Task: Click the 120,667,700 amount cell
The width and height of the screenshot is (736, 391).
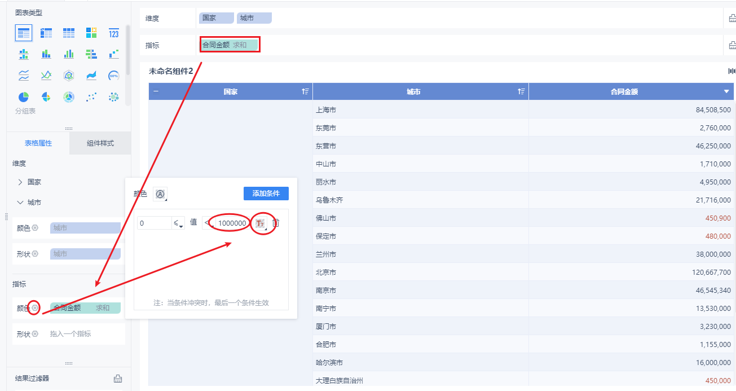Action: pos(632,273)
